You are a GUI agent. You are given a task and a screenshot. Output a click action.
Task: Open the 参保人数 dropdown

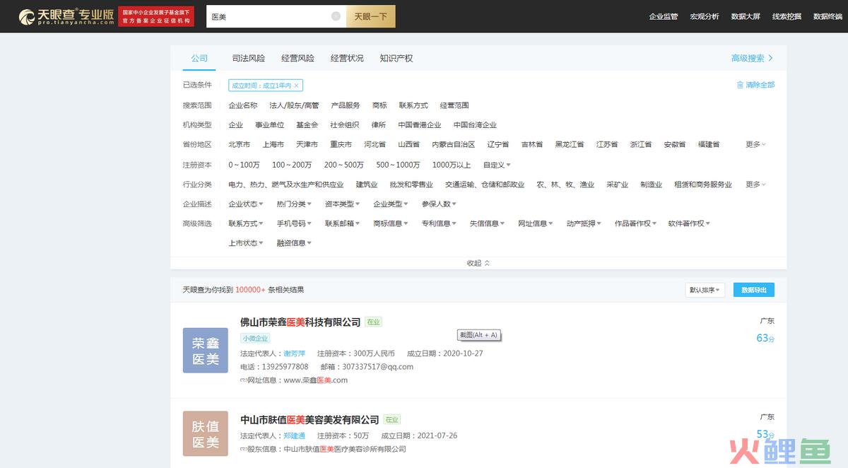439,204
